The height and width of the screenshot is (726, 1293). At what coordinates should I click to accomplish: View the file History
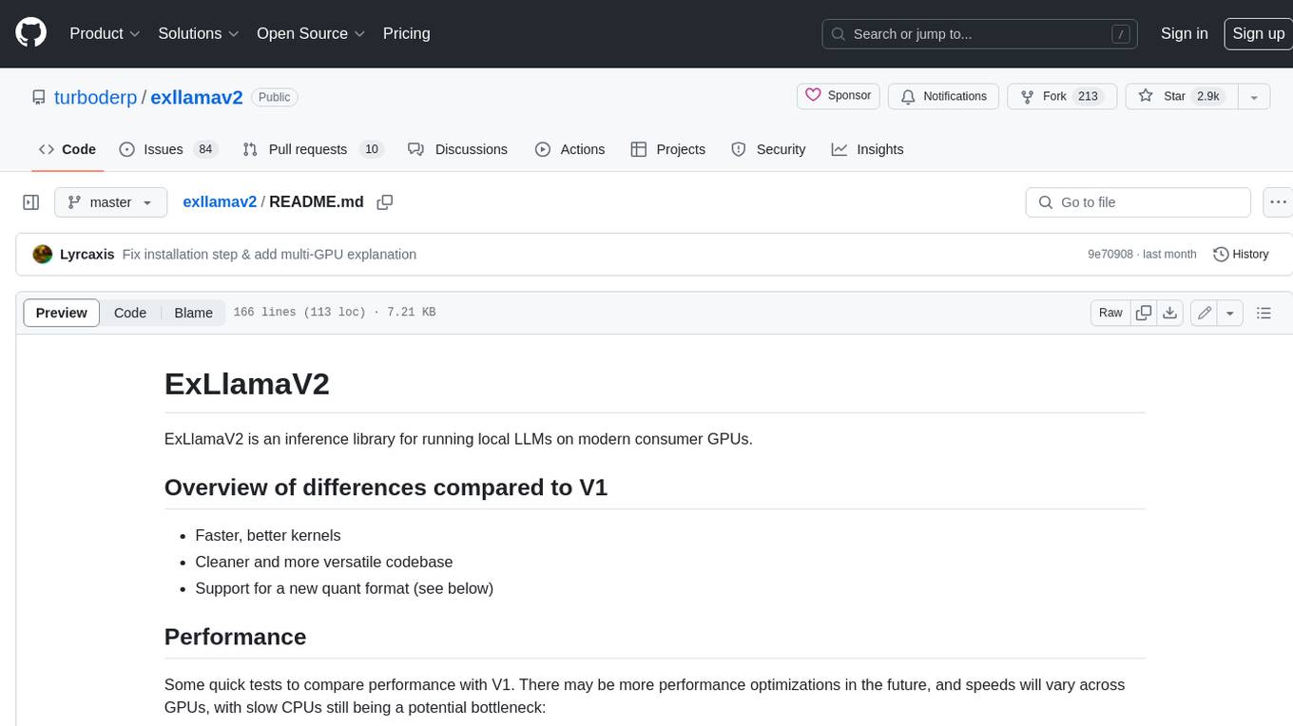(x=1241, y=254)
